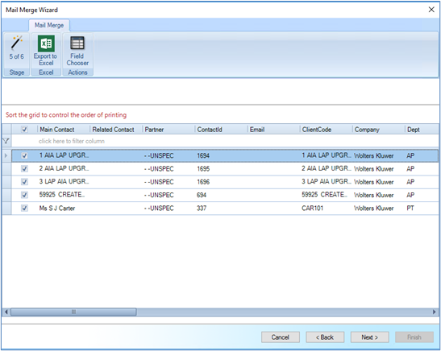This screenshot has height=351, width=441.
Task: Click the scrollbar right arrow
Action: coord(435,312)
